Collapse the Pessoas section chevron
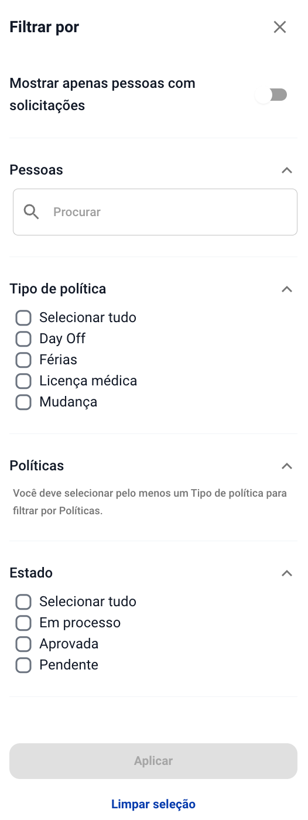 (x=286, y=170)
